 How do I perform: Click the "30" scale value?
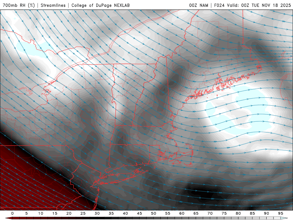[x=97, y=213]
